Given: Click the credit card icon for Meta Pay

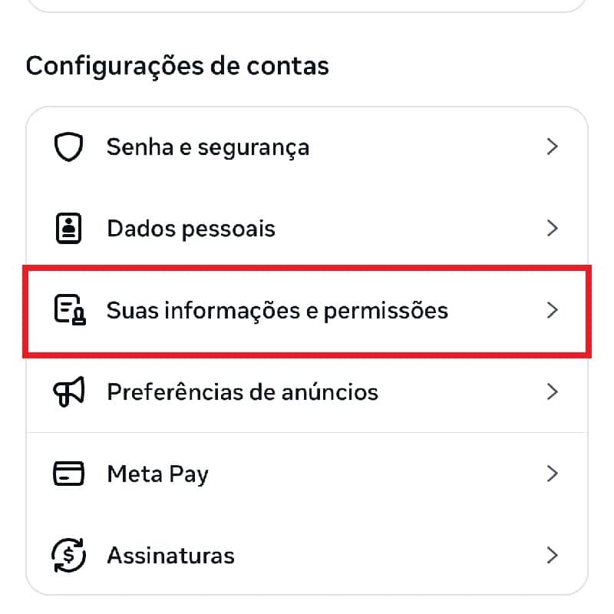Looking at the screenshot, I should click(x=68, y=474).
